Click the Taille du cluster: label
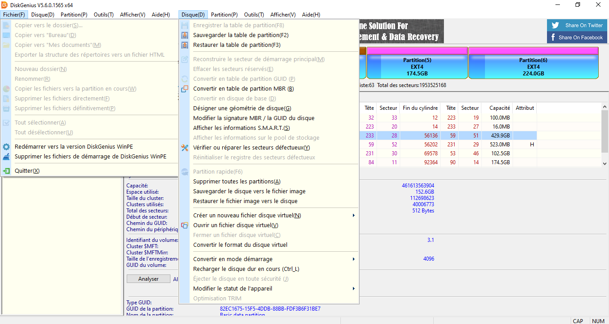609x324 pixels. pyautogui.click(x=145, y=198)
